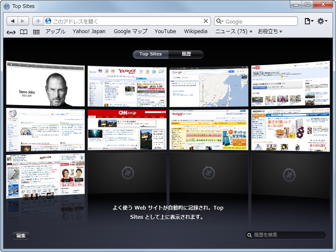This screenshot has width=336, height=252.
Task: Clear the address bar with the X icon
Action: pos(206,20)
